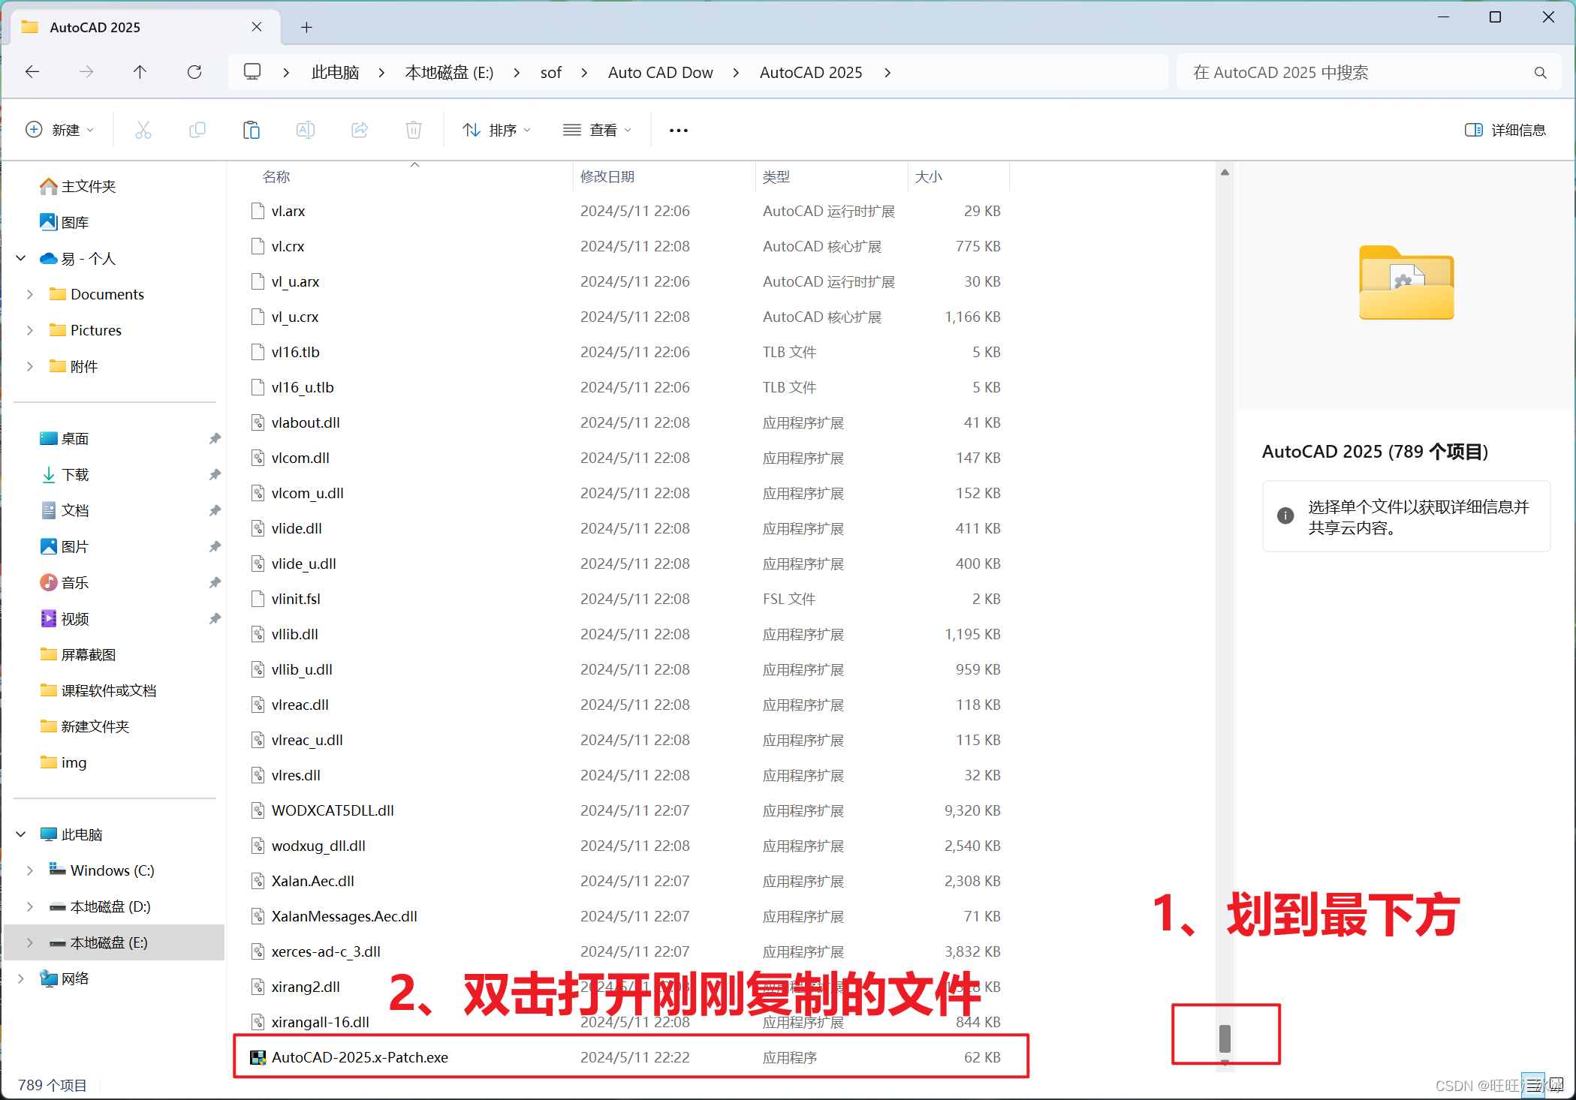Viewport: 1576px width, 1100px height.
Task: Close the AutoCAD 2025 tab
Action: pyautogui.click(x=257, y=27)
